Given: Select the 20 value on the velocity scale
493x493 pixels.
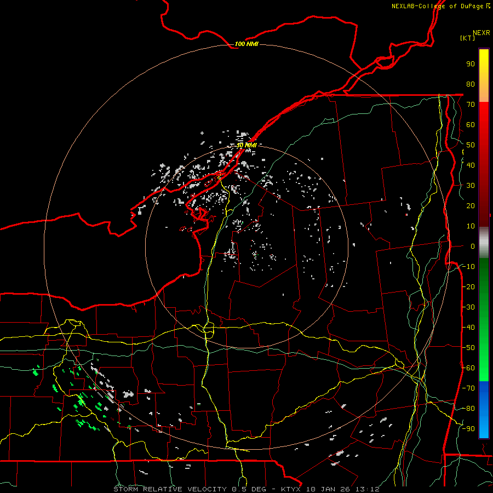Looking at the screenshot, I should pyautogui.click(x=471, y=205).
